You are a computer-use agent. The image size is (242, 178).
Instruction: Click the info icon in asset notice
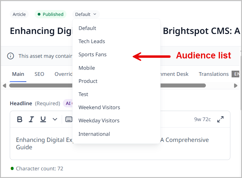[10, 56]
